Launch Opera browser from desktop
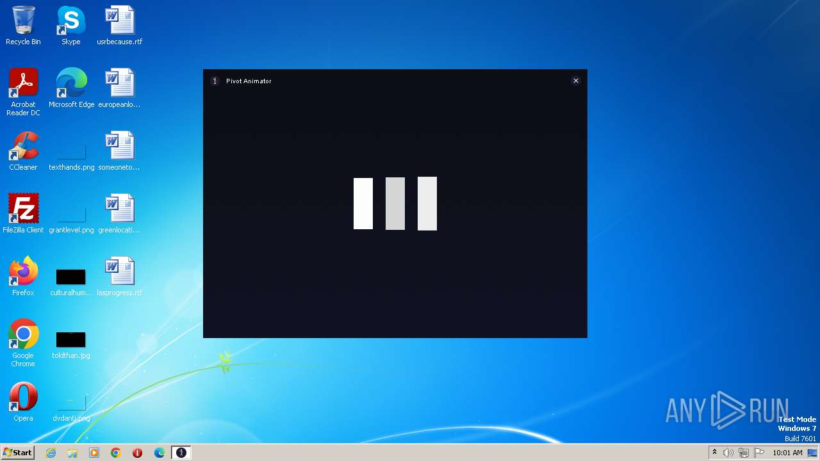 (x=23, y=402)
